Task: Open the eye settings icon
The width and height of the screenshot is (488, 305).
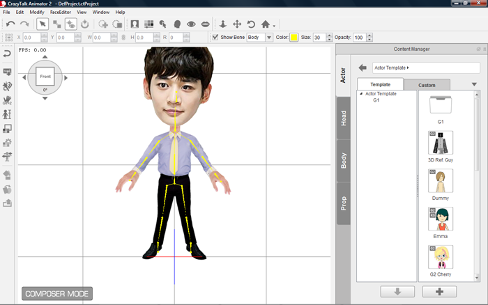Action: point(190,24)
